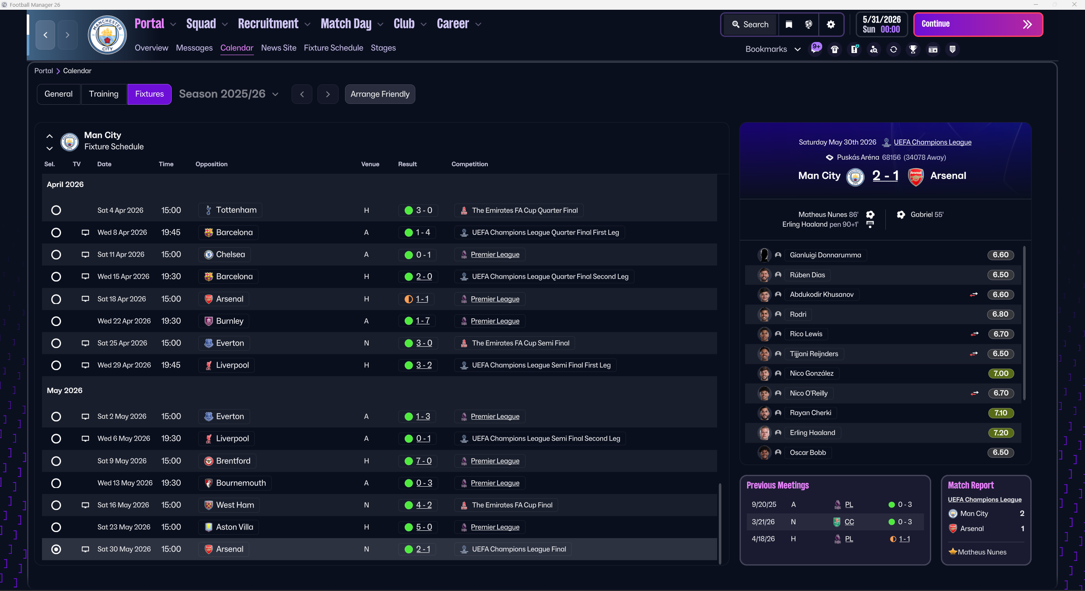Open the player search scouting bookmark icon
The image size is (1085, 591).
[874, 50]
